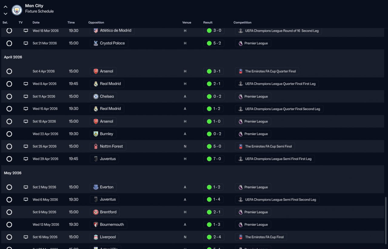This screenshot has width=388, height=249.
Task: Open The Emirates FA Cup Final
Action: click(261, 237)
